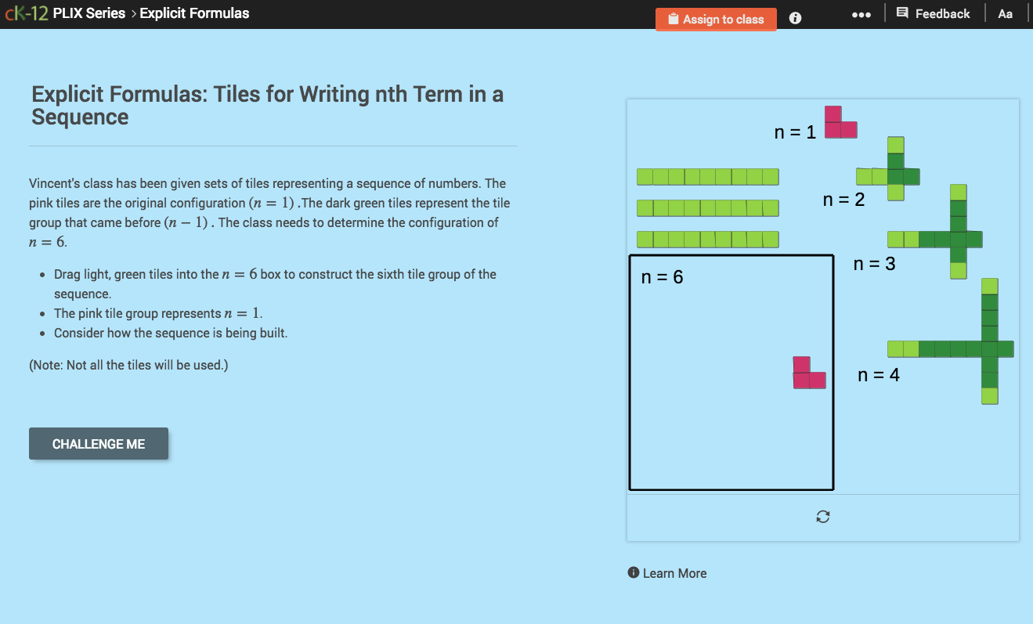Click the Assign to class button

716,19
